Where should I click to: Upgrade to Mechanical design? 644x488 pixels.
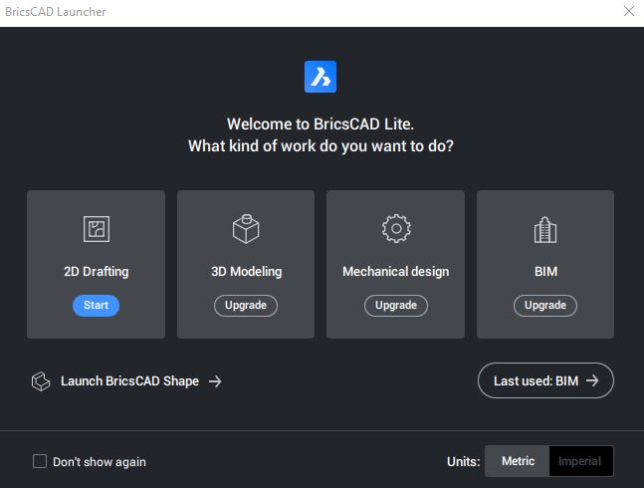tap(396, 305)
